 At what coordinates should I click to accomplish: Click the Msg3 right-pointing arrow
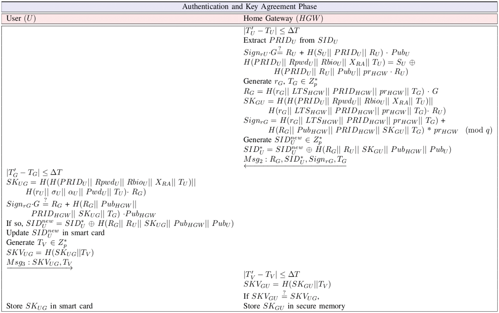coord(40,268)
